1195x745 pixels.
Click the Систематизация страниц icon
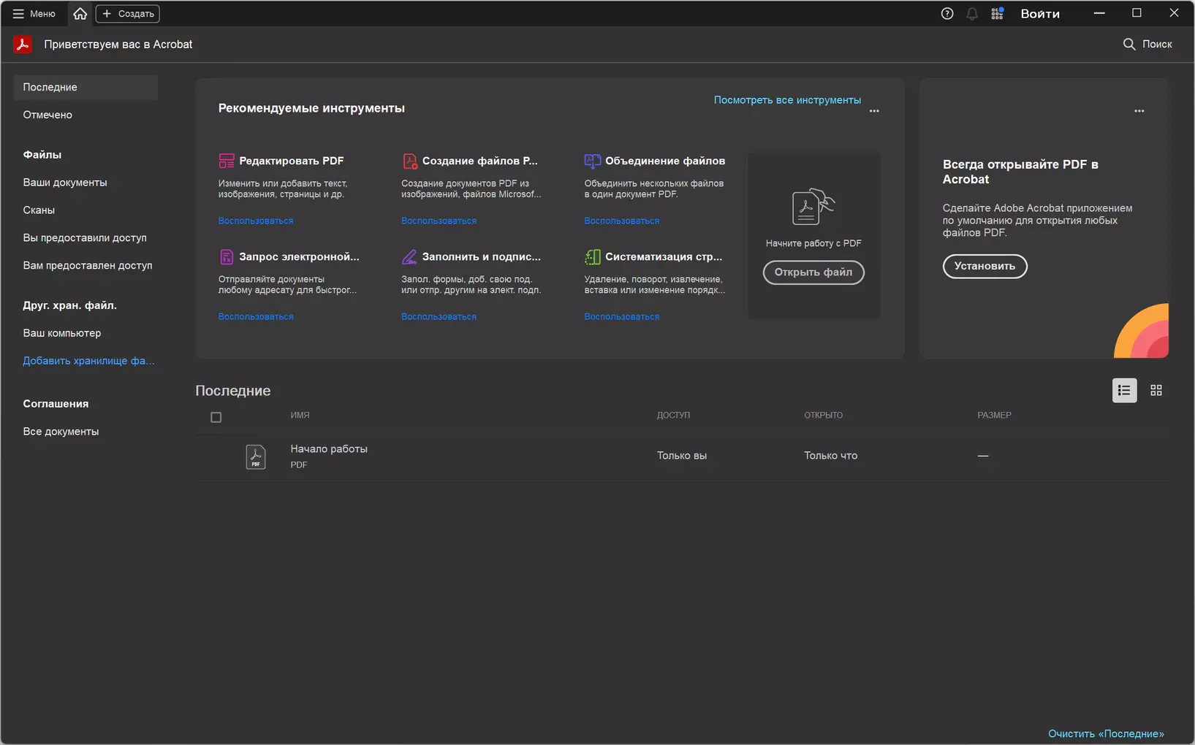(592, 256)
